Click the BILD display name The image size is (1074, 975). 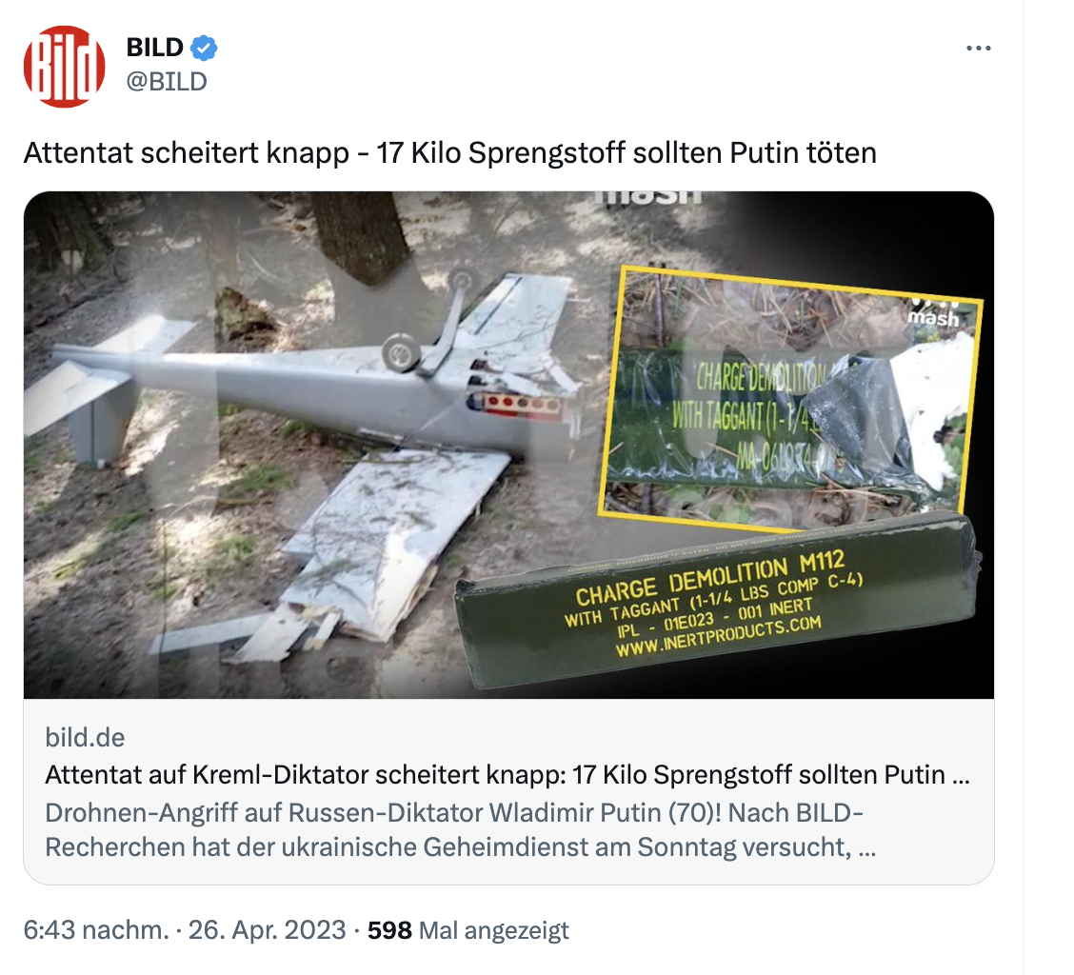[x=155, y=48]
